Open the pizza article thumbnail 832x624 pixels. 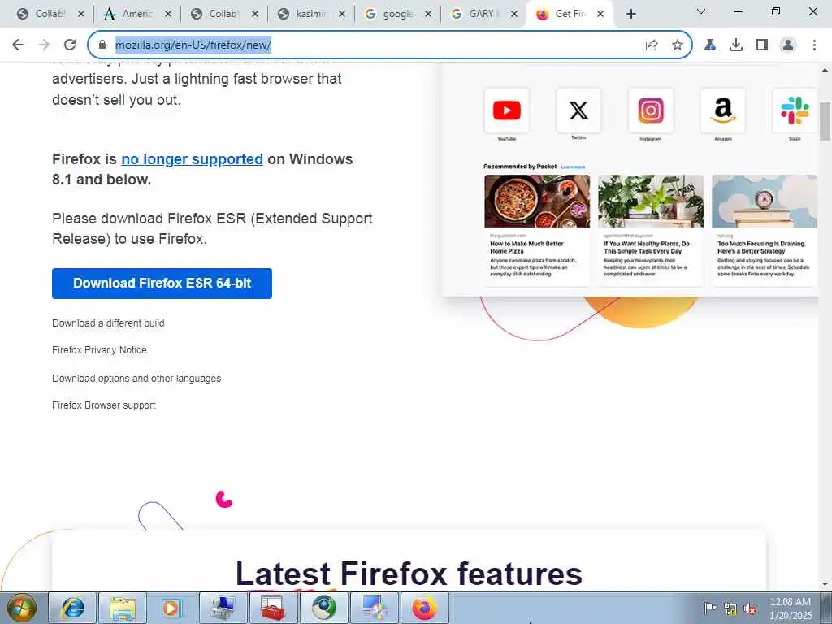[x=537, y=201]
